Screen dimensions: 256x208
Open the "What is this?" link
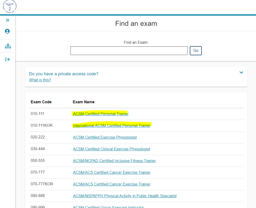[40, 80]
